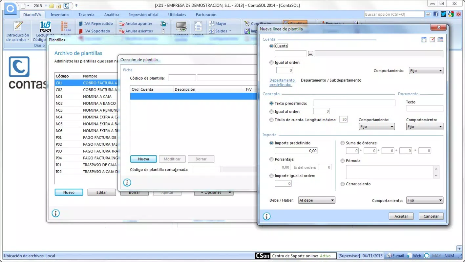Viewport: 465px width, 262px height.
Task: Switch to Impresión oficial ribbon tab
Action: click(144, 15)
